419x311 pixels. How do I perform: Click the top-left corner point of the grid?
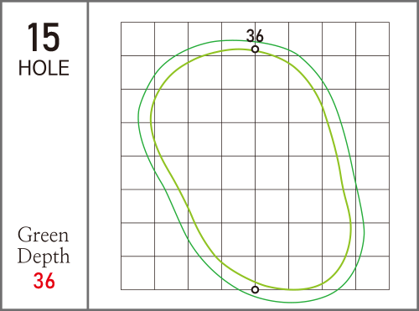121,22
